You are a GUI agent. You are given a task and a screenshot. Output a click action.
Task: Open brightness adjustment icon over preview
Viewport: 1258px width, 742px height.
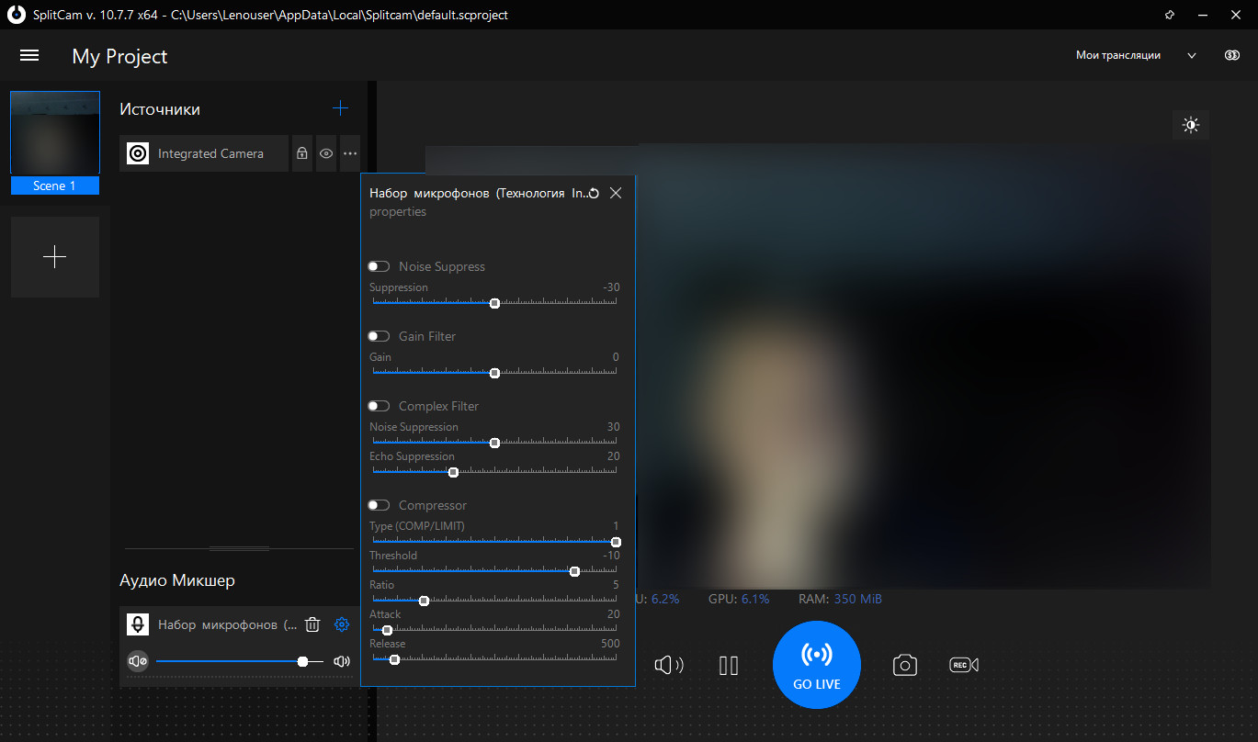click(1191, 125)
